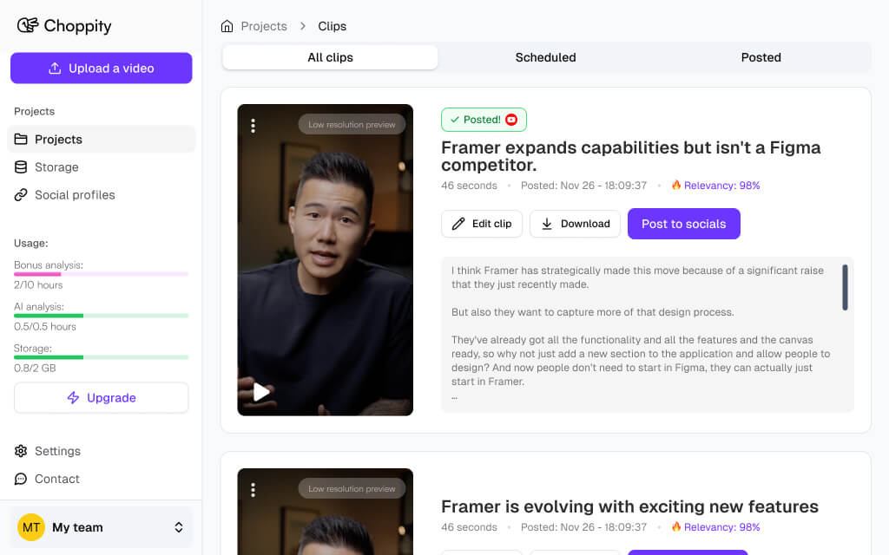Go to Projects breadcrumb link
889x555 pixels.
click(264, 26)
